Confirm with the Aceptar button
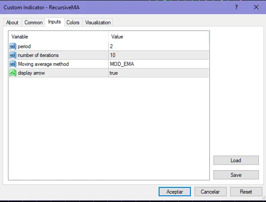Viewport: 266px width, 202px height. (x=175, y=192)
